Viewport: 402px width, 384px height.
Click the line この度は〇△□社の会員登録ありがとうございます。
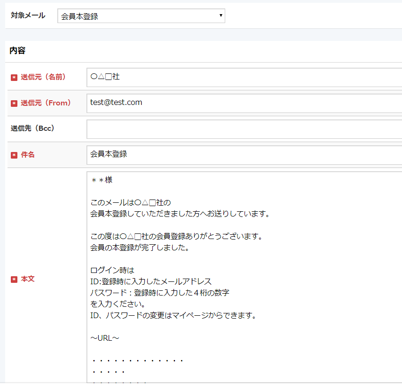[176, 236]
